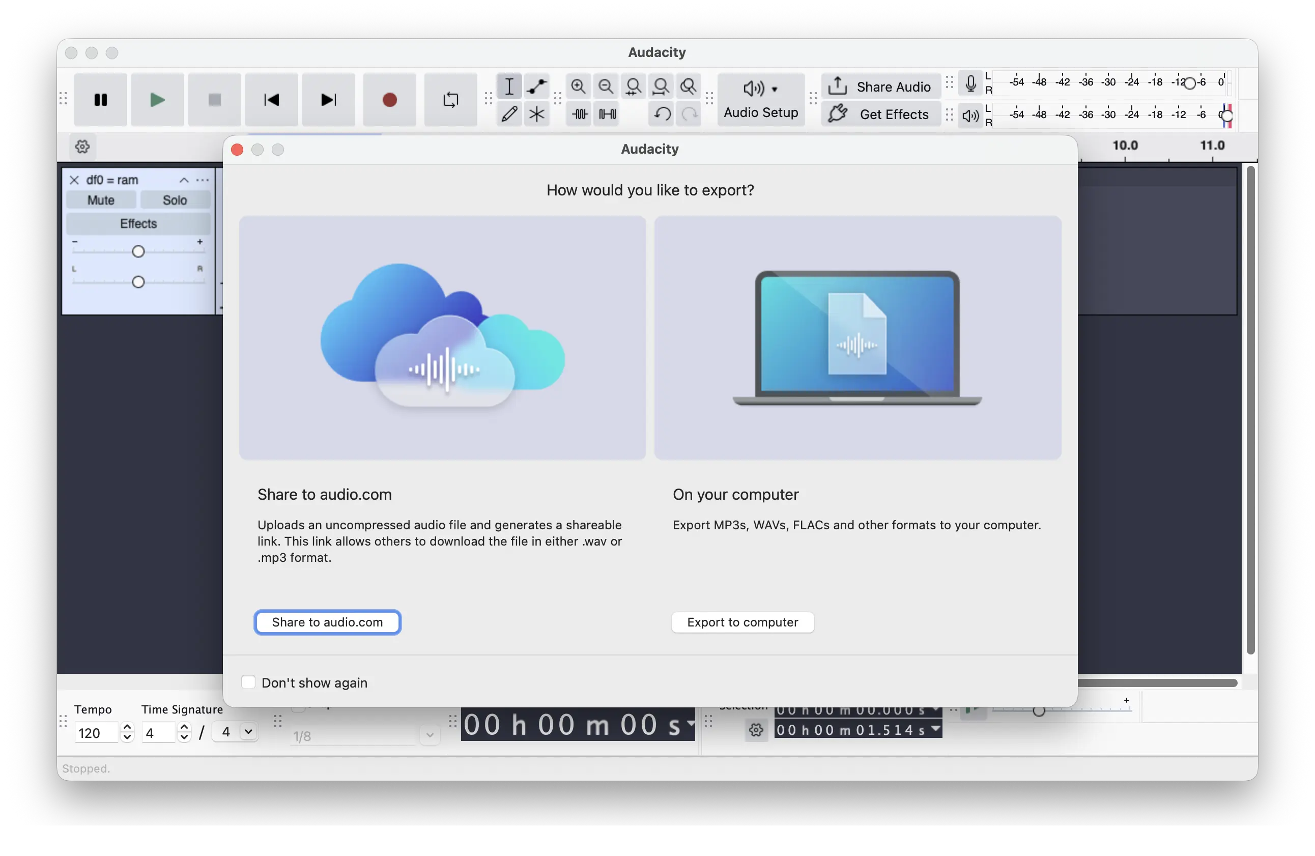Screen dimensions: 1315x856
Task: Click the cloud illustration for audio.com sharing
Action: (x=443, y=337)
